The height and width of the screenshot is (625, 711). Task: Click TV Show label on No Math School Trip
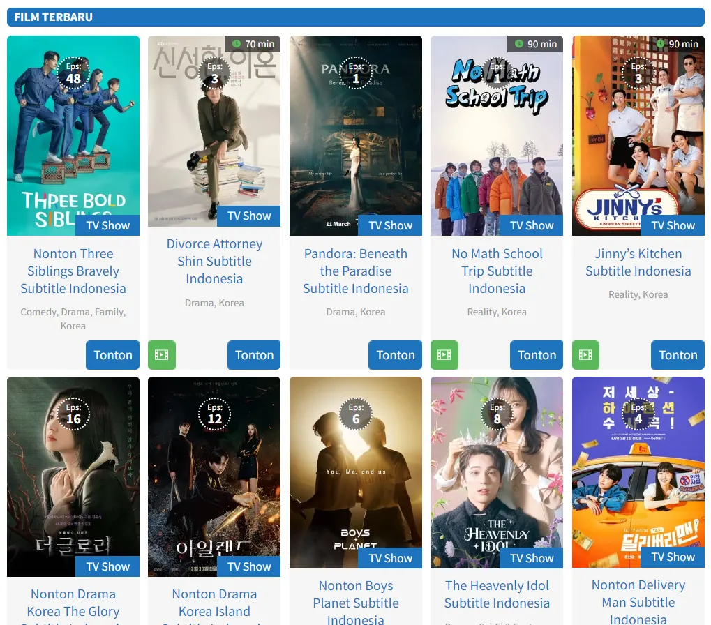pos(532,225)
